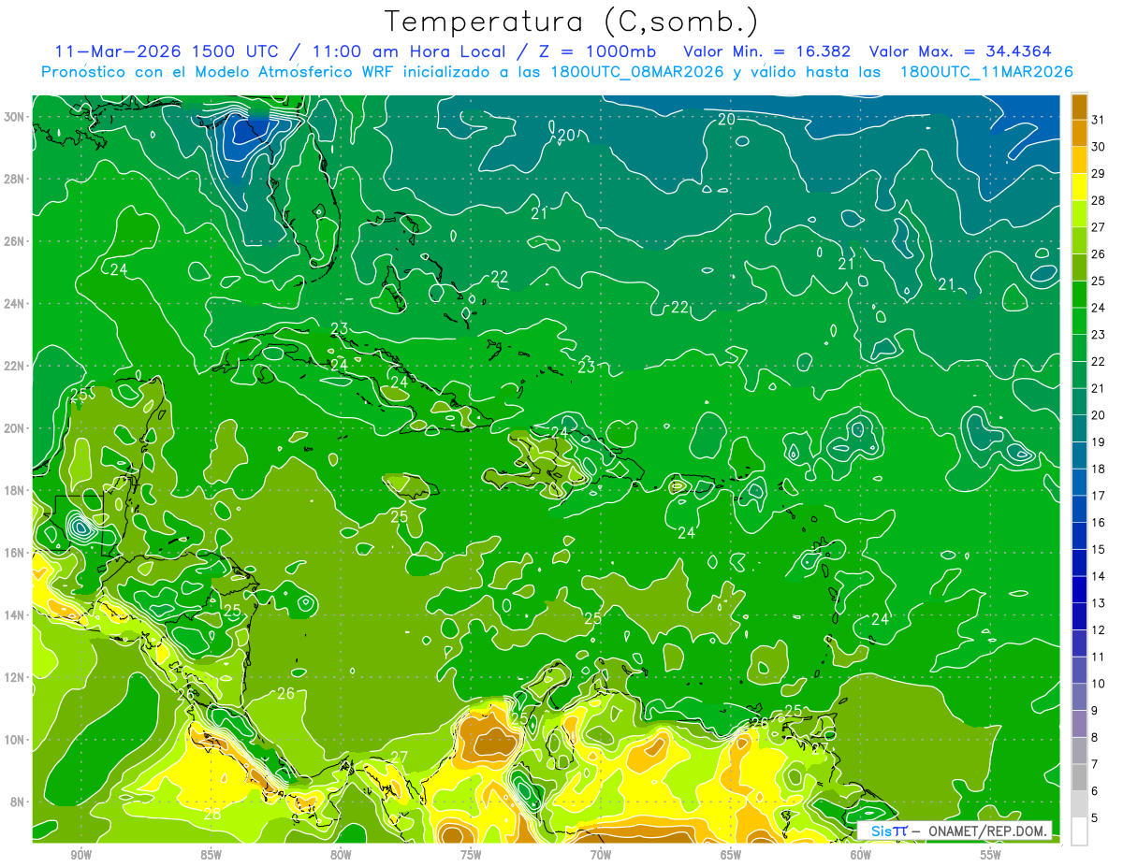Pick the white swatch below legend value 5

1079,831
